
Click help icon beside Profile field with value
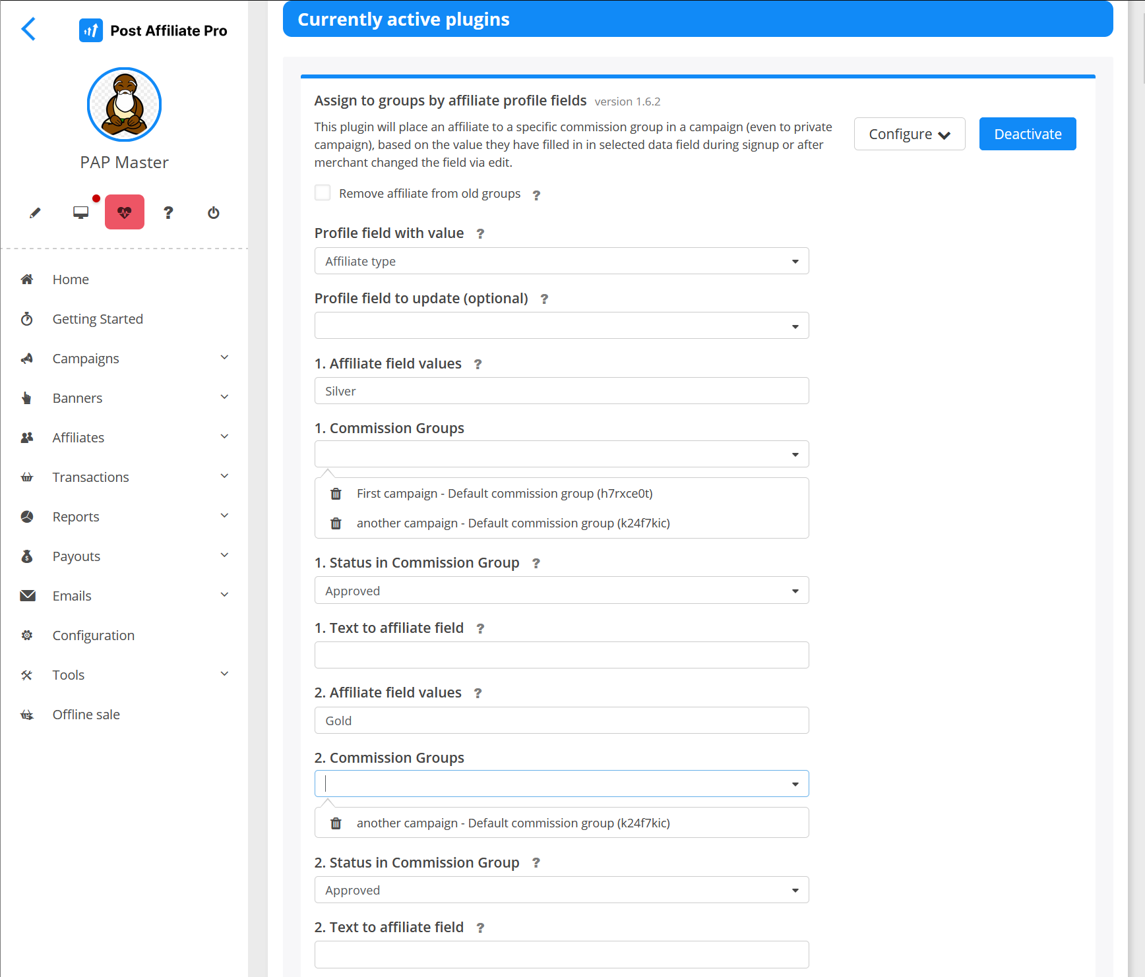pos(480,234)
